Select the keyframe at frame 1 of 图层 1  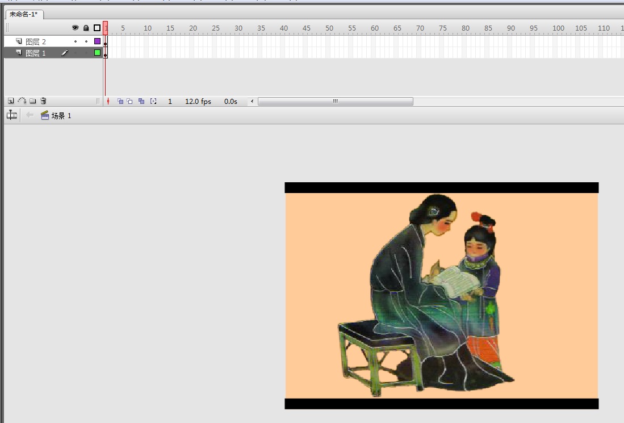(x=106, y=53)
